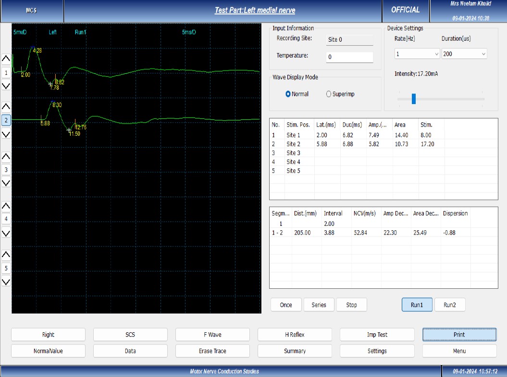Open the H Reflex test

(x=295, y=334)
